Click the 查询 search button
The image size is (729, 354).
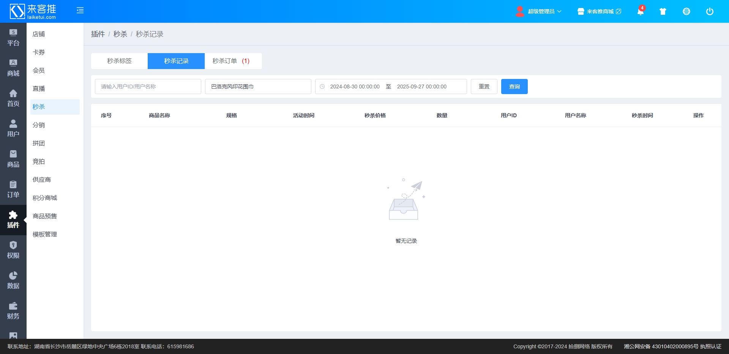[x=514, y=87]
